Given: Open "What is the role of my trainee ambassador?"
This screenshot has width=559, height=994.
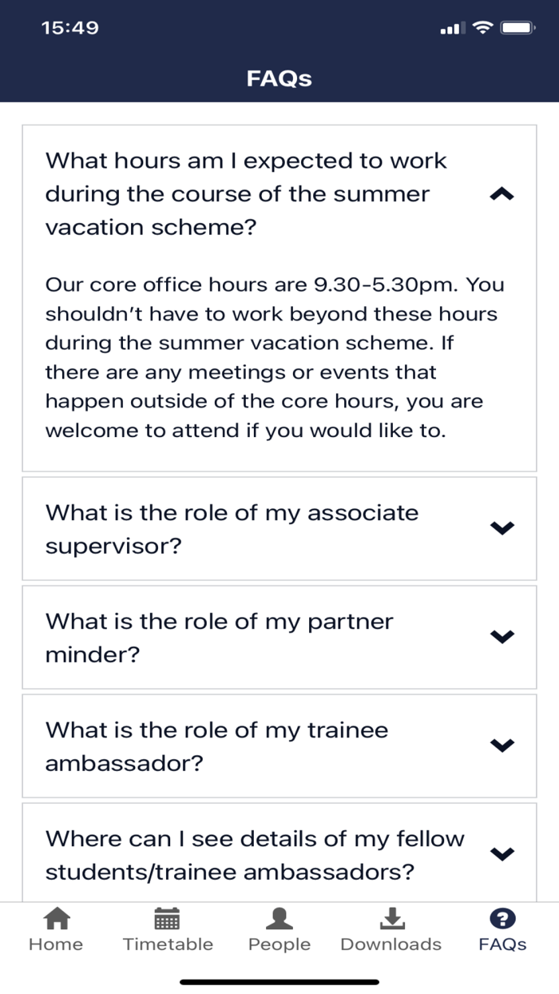Looking at the screenshot, I should (x=216, y=746).
